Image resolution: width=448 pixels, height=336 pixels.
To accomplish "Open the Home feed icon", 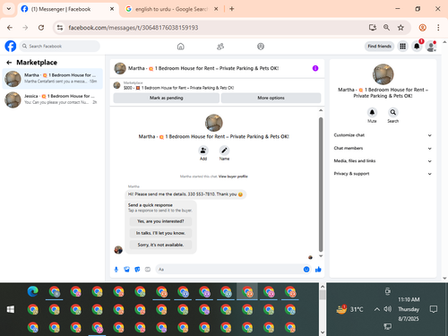I will (181, 47).
